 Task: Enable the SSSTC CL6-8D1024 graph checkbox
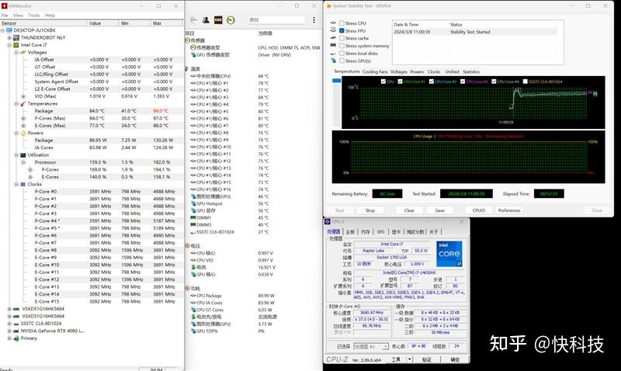(526, 81)
